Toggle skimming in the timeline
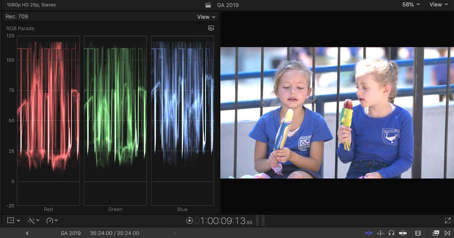This screenshot has height=238, width=454. click(x=368, y=233)
